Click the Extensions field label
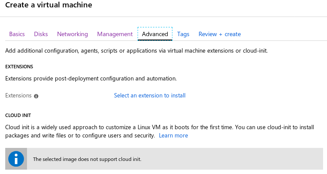Screen dimensions: 327x174 [18, 95]
